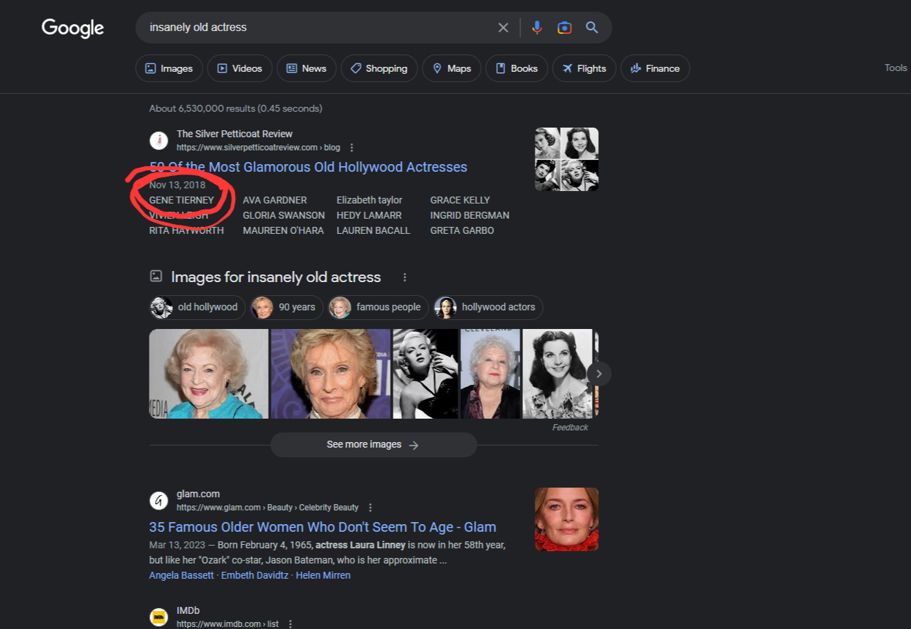Switch to Shopping filter tab

tap(379, 68)
